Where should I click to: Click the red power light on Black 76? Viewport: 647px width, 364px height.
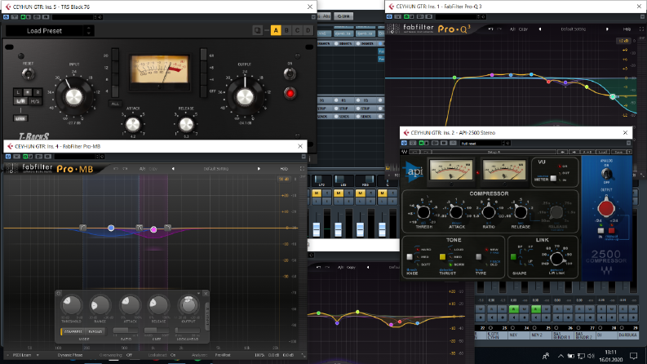point(290,93)
